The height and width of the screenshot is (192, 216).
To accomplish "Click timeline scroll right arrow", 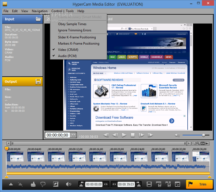I will pos(189,144).
